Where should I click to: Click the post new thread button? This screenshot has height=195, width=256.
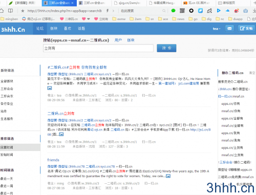pos(246,29)
